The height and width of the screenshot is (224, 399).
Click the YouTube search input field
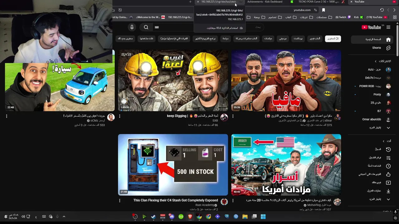pos(209,27)
